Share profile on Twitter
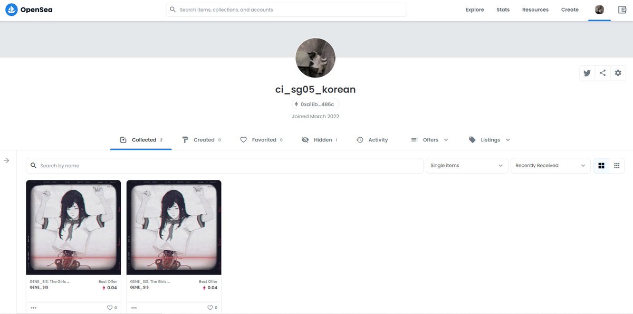Image resolution: width=633 pixels, height=314 pixels. (x=587, y=73)
